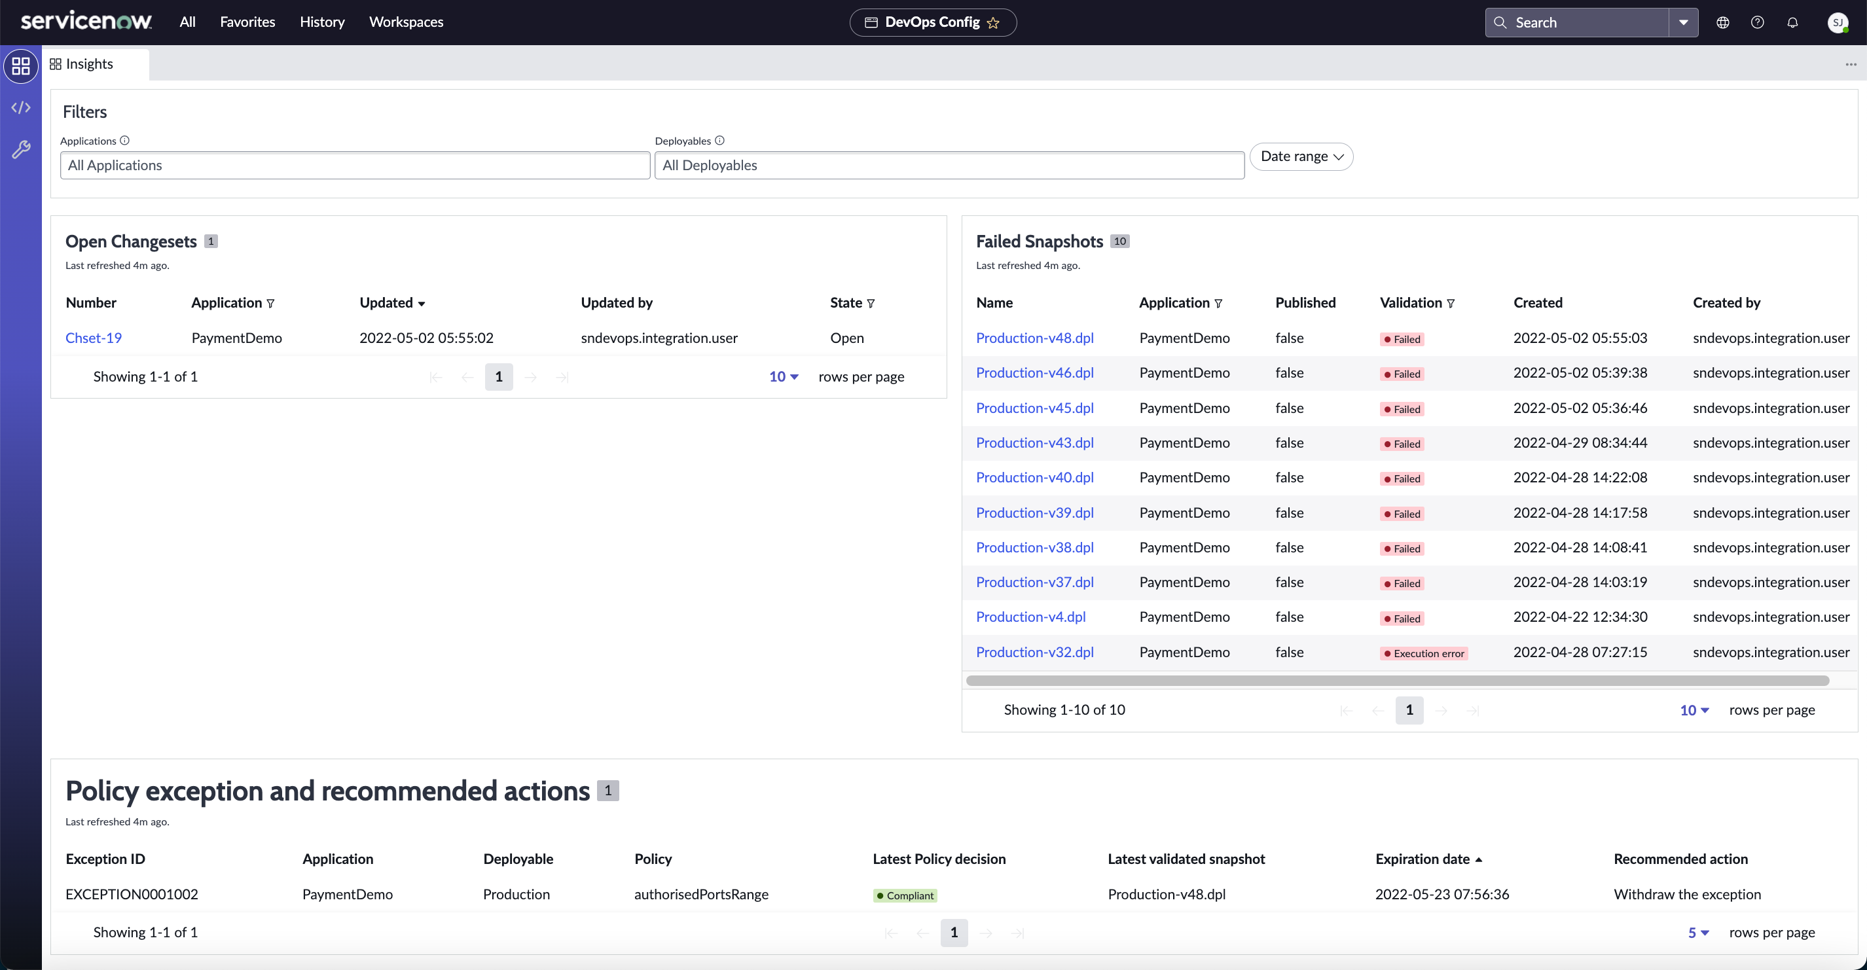Screen dimensions: 1867x970
Task: Open the wrench administration sidebar icon
Action: [21, 149]
